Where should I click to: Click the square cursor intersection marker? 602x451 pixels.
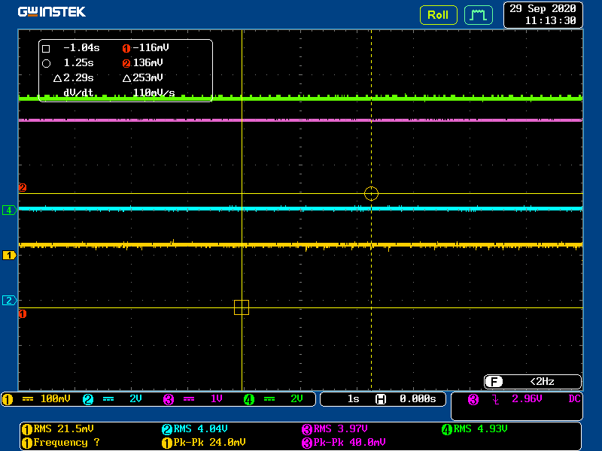[242, 307]
